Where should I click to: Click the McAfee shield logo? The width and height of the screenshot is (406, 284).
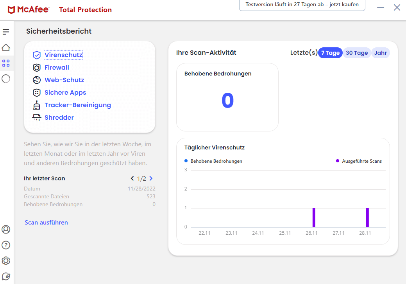click(x=11, y=10)
